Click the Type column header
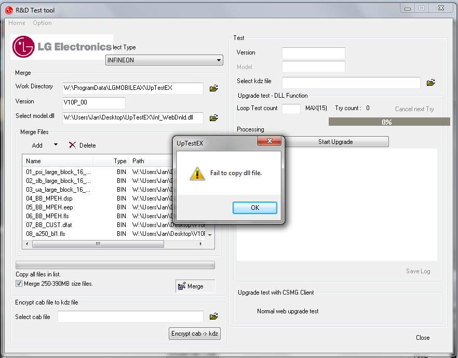 click(111, 161)
